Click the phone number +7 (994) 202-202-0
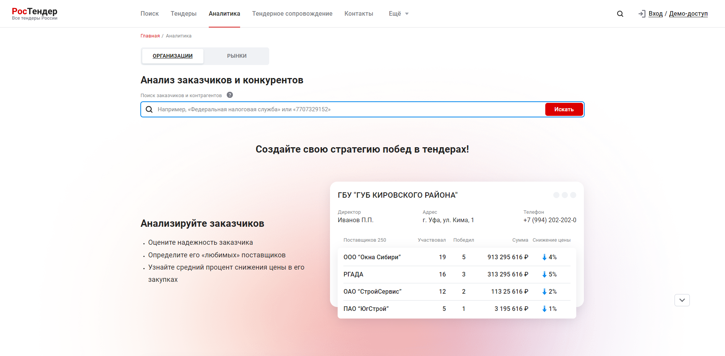The height and width of the screenshot is (356, 725). point(550,220)
